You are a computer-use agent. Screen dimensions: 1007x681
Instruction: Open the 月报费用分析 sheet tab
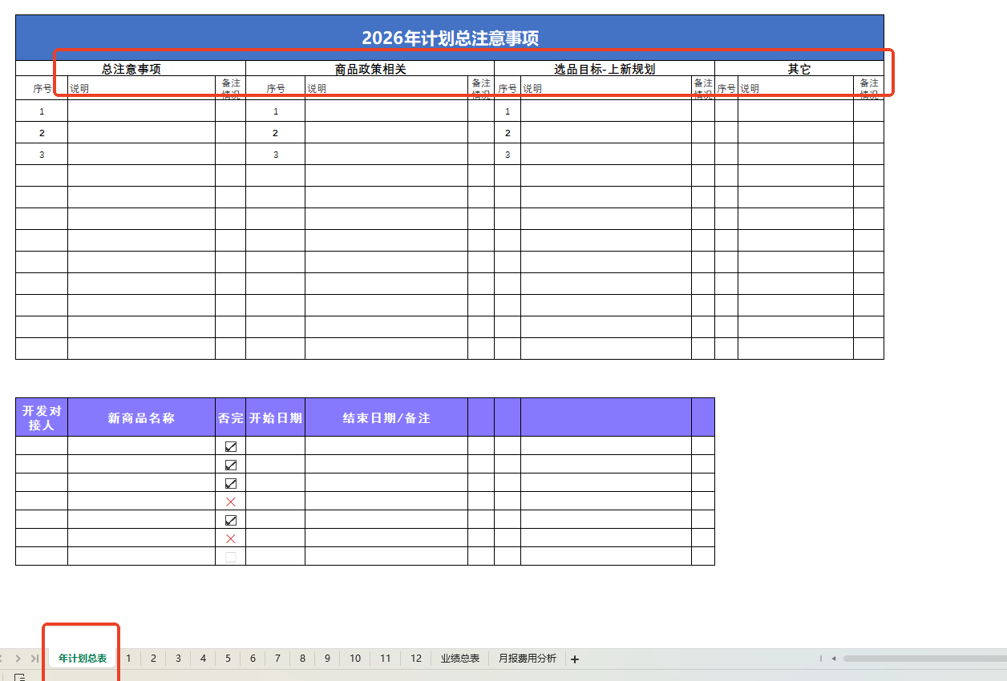527,659
